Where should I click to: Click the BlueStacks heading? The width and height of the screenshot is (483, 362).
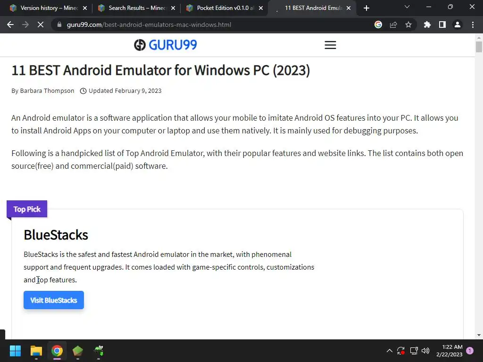point(56,235)
